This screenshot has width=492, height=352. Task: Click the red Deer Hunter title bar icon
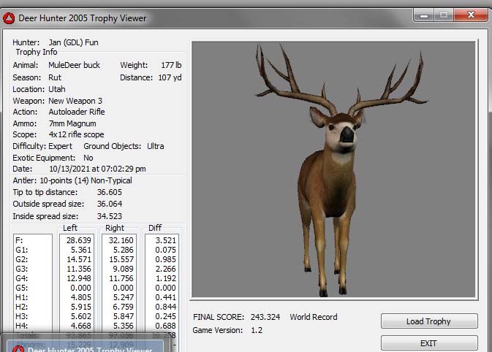(x=10, y=18)
